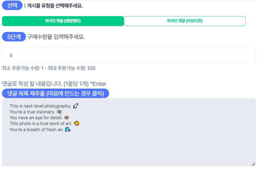The width and height of the screenshot is (260, 170).
Task: Select the 외국인 댓글 (랜덤멘트) option
Action: click(63, 21)
